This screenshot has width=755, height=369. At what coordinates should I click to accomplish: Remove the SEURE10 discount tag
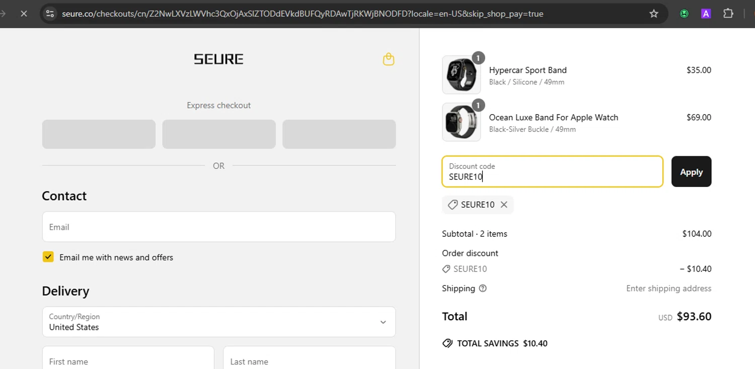(x=504, y=205)
